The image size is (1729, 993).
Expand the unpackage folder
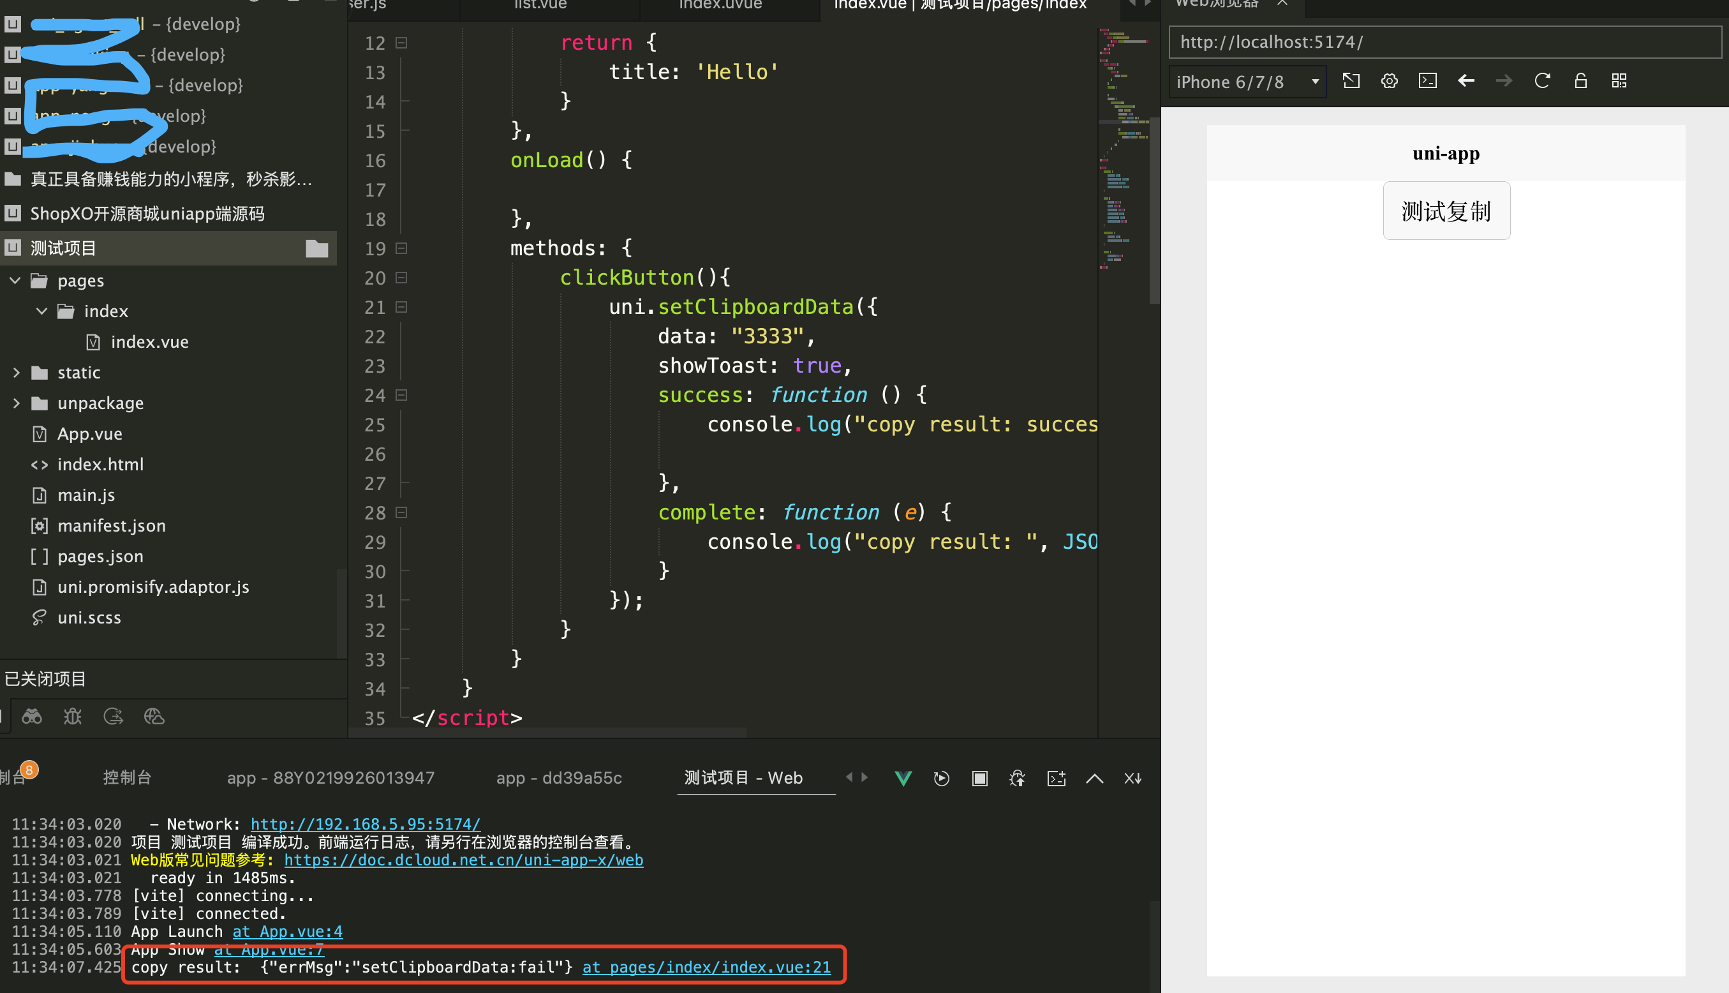[15, 403]
